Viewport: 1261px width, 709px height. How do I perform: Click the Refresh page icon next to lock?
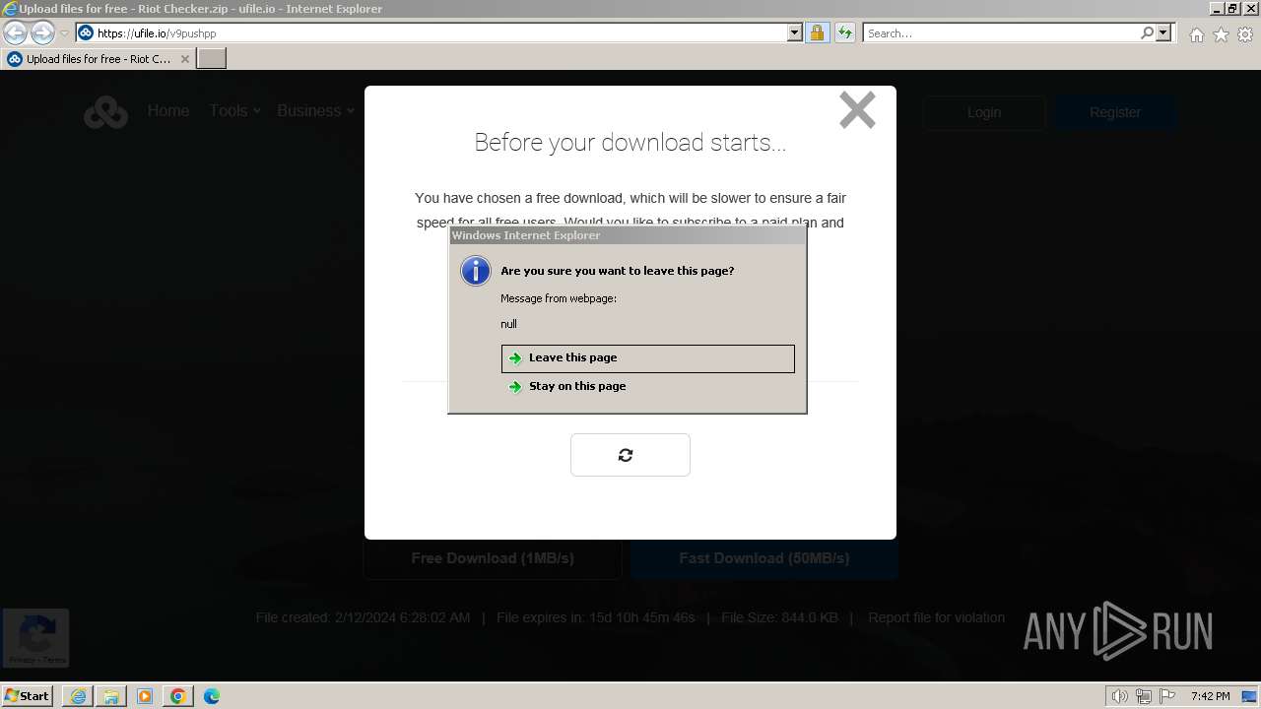coord(844,33)
